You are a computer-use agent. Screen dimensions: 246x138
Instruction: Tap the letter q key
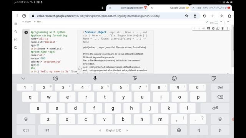tap(30, 97)
